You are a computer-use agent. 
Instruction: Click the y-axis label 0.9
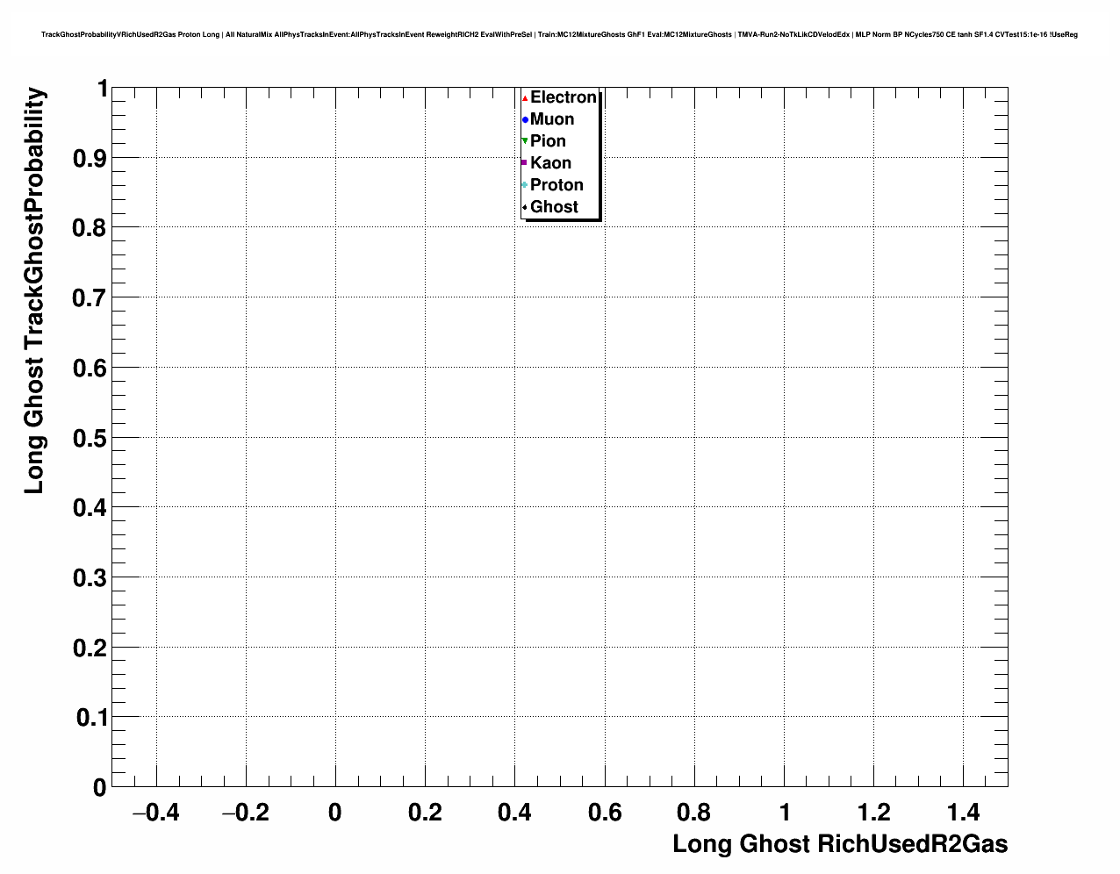pyautogui.click(x=90, y=159)
